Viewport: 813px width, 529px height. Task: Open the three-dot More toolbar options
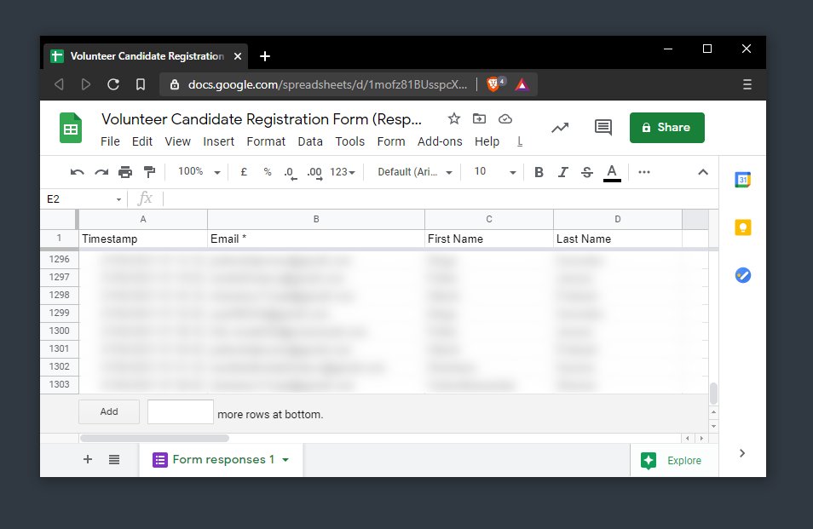(x=644, y=172)
